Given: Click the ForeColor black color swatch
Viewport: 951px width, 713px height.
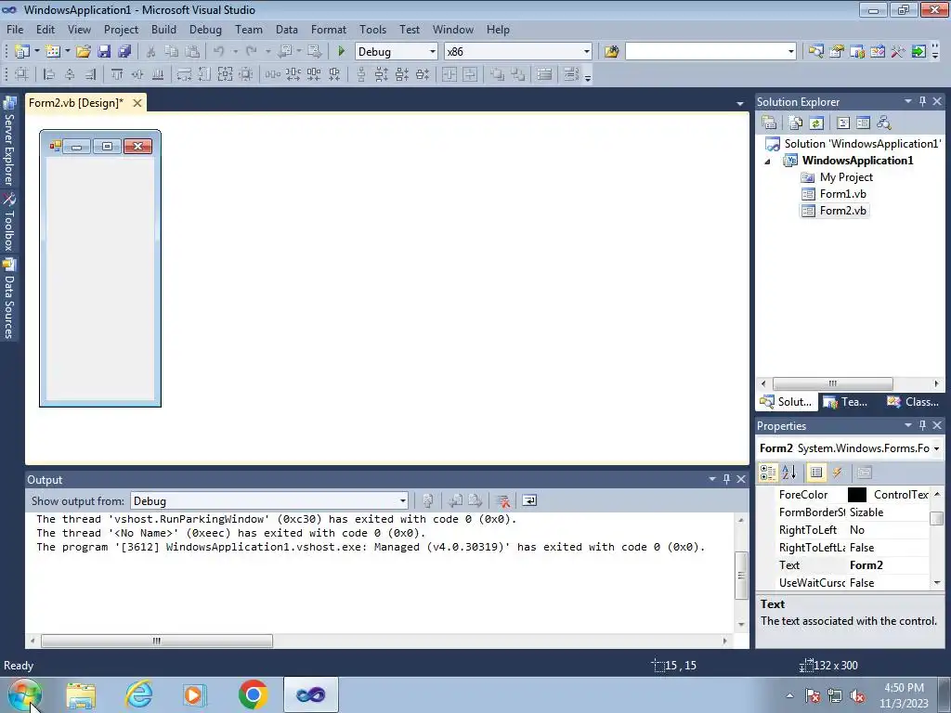Looking at the screenshot, I should point(857,495).
